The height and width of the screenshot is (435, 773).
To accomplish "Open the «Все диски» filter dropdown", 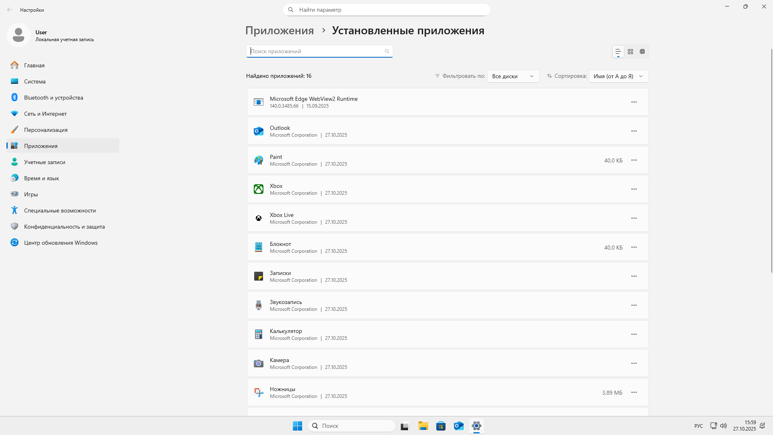I will 513,76.
